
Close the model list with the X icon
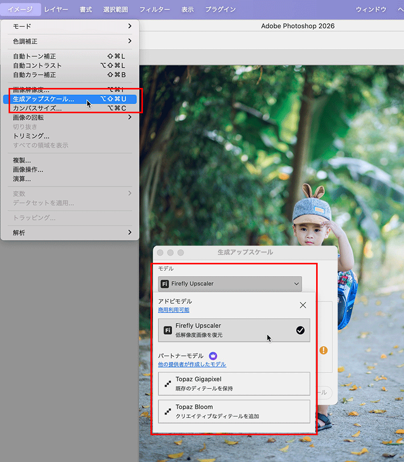(303, 305)
